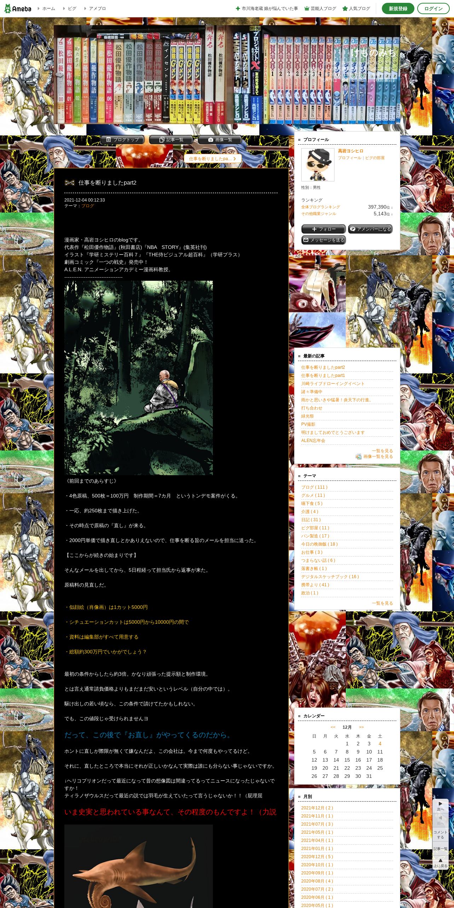454x908 pixels.
Task: Open archive 2020年08月 ( 4 )
Action: [317, 881]
